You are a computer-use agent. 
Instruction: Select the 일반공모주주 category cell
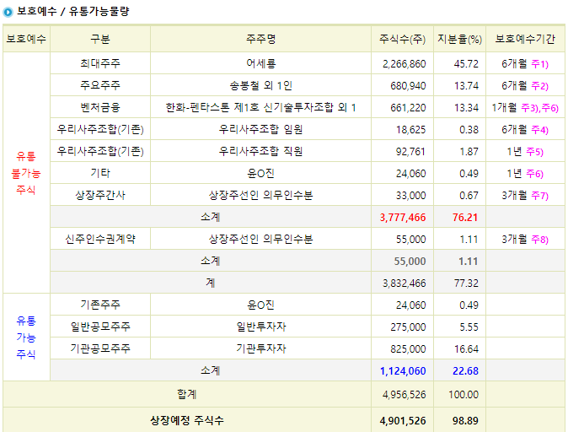[x=100, y=327]
